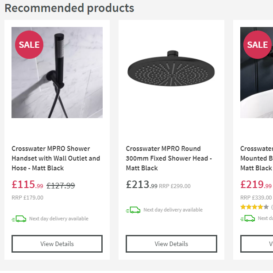This screenshot has width=273, height=273.
Task: Click the RRP £179.00 text
Action: pyautogui.click(x=27, y=198)
